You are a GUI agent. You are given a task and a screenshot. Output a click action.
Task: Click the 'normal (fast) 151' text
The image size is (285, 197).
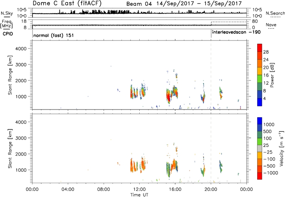point(54,35)
